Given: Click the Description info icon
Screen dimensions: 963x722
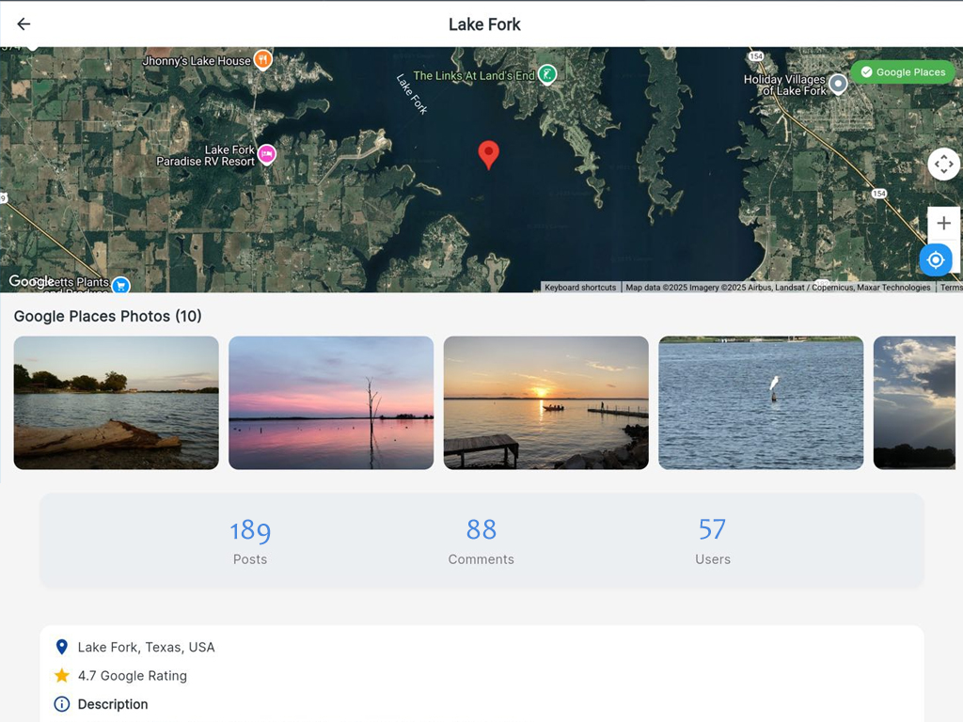Looking at the screenshot, I should click(61, 704).
